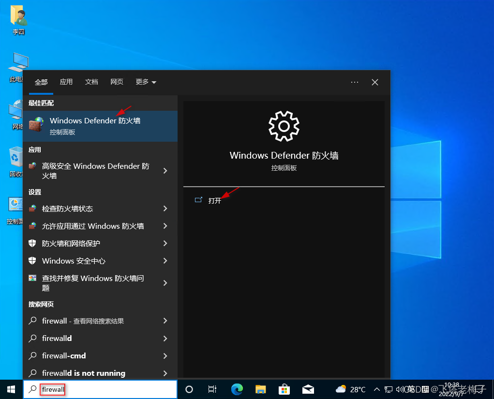This screenshot has width=494, height=399.
Task: Open Windows Defender 防火墙 best match result
Action: (100, 126)
